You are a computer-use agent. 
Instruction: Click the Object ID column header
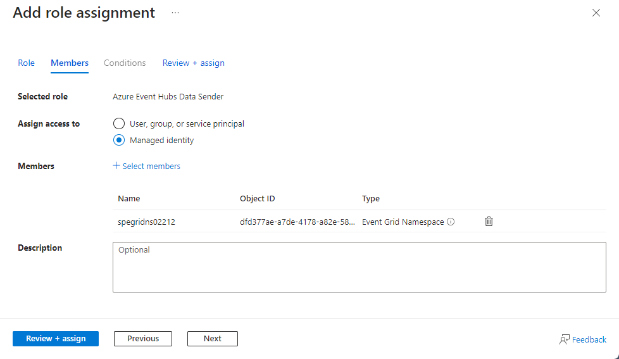[x=258, y=198]
